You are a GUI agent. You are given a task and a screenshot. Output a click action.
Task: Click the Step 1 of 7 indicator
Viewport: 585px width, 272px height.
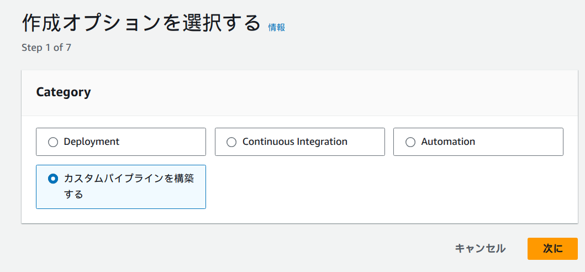click(46, 48)
